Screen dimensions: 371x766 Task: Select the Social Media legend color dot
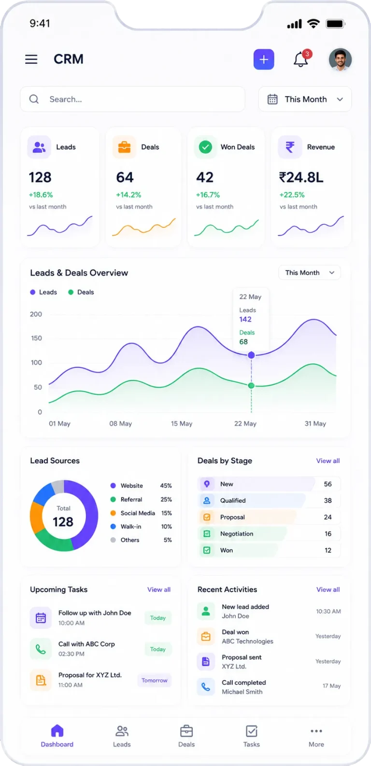tap(113, 513)
